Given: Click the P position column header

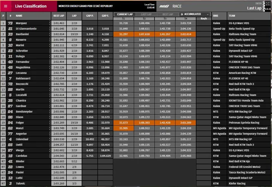Looking at the screenshot, I should (x=3, y=16).
